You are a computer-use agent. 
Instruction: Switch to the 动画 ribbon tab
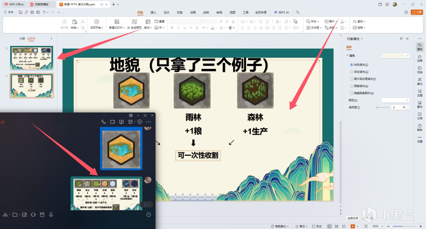[193, 12]
